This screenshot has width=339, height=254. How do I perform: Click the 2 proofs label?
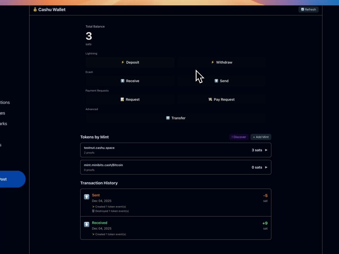click(89, 153)
